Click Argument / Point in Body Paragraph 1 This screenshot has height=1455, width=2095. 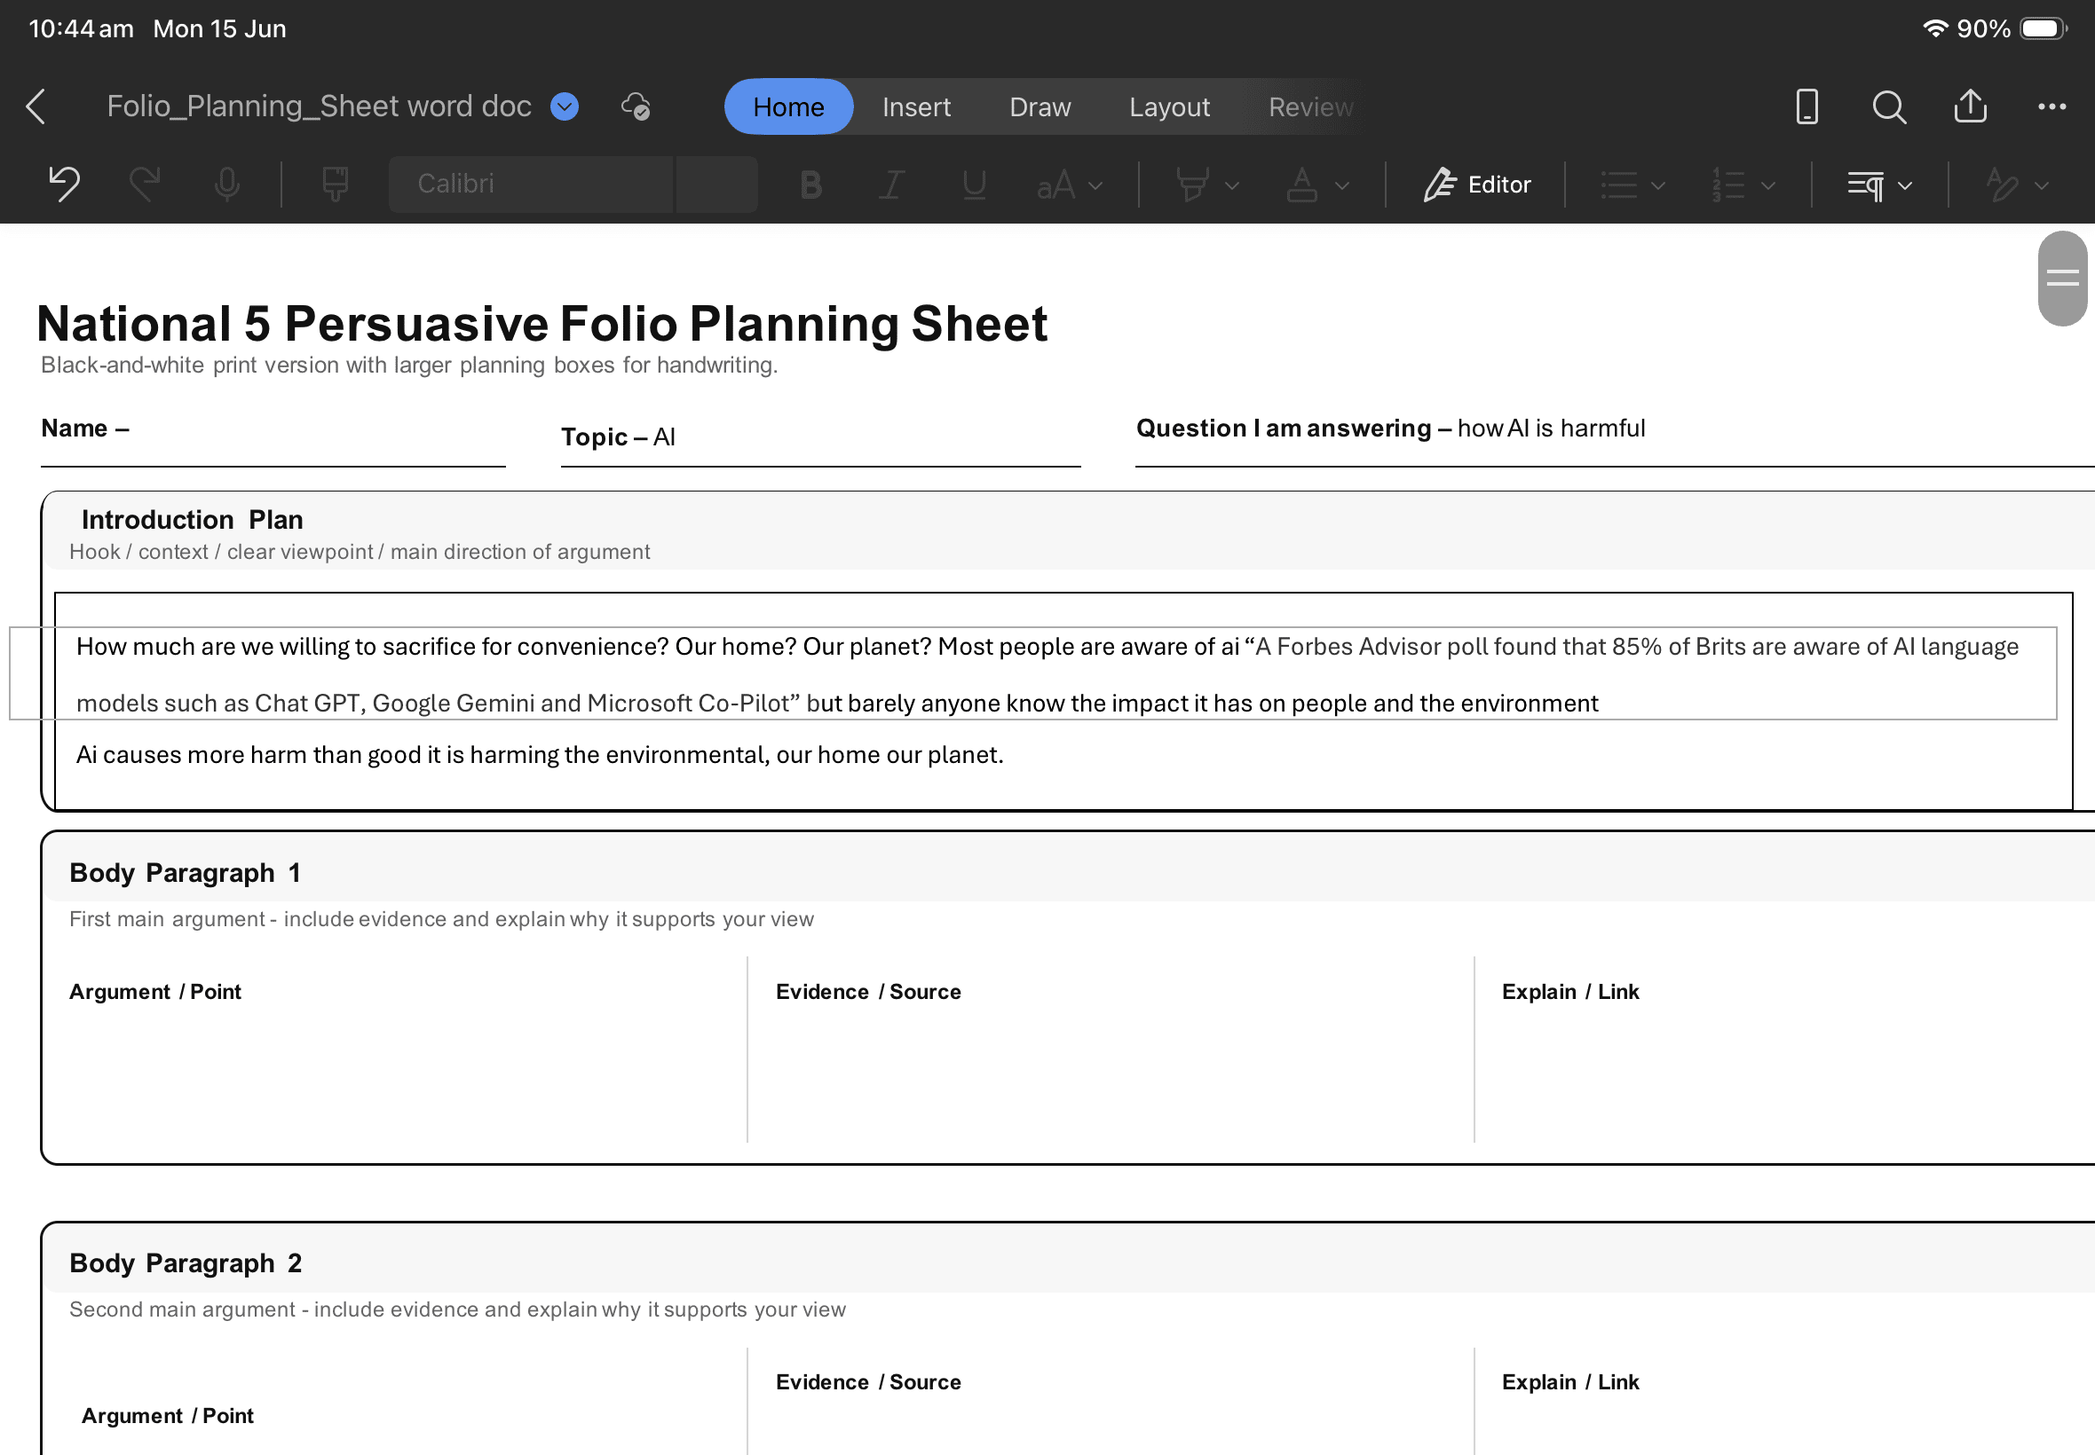[x=155, y=992]
